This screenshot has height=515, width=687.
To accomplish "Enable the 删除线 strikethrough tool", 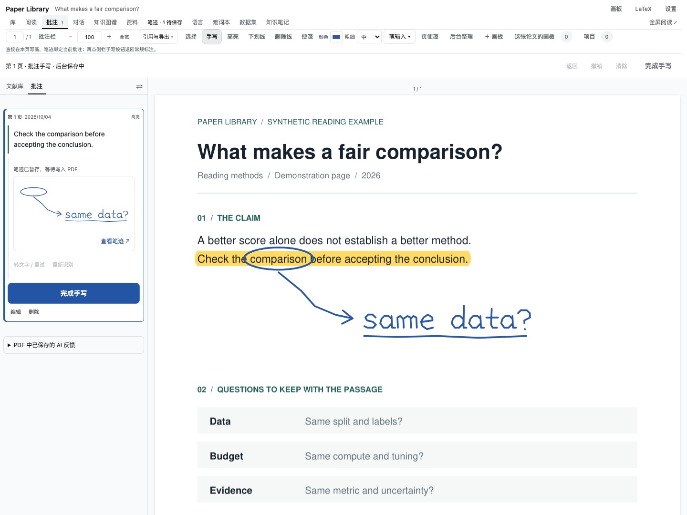I will click(283, 37).
